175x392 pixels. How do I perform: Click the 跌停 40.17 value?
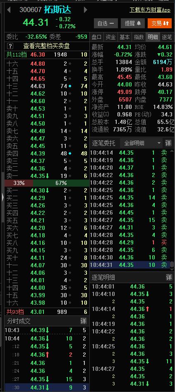[x=165, y=92]
